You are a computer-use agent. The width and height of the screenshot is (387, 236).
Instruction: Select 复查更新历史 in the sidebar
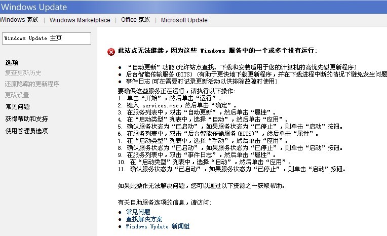pos(23,73)
